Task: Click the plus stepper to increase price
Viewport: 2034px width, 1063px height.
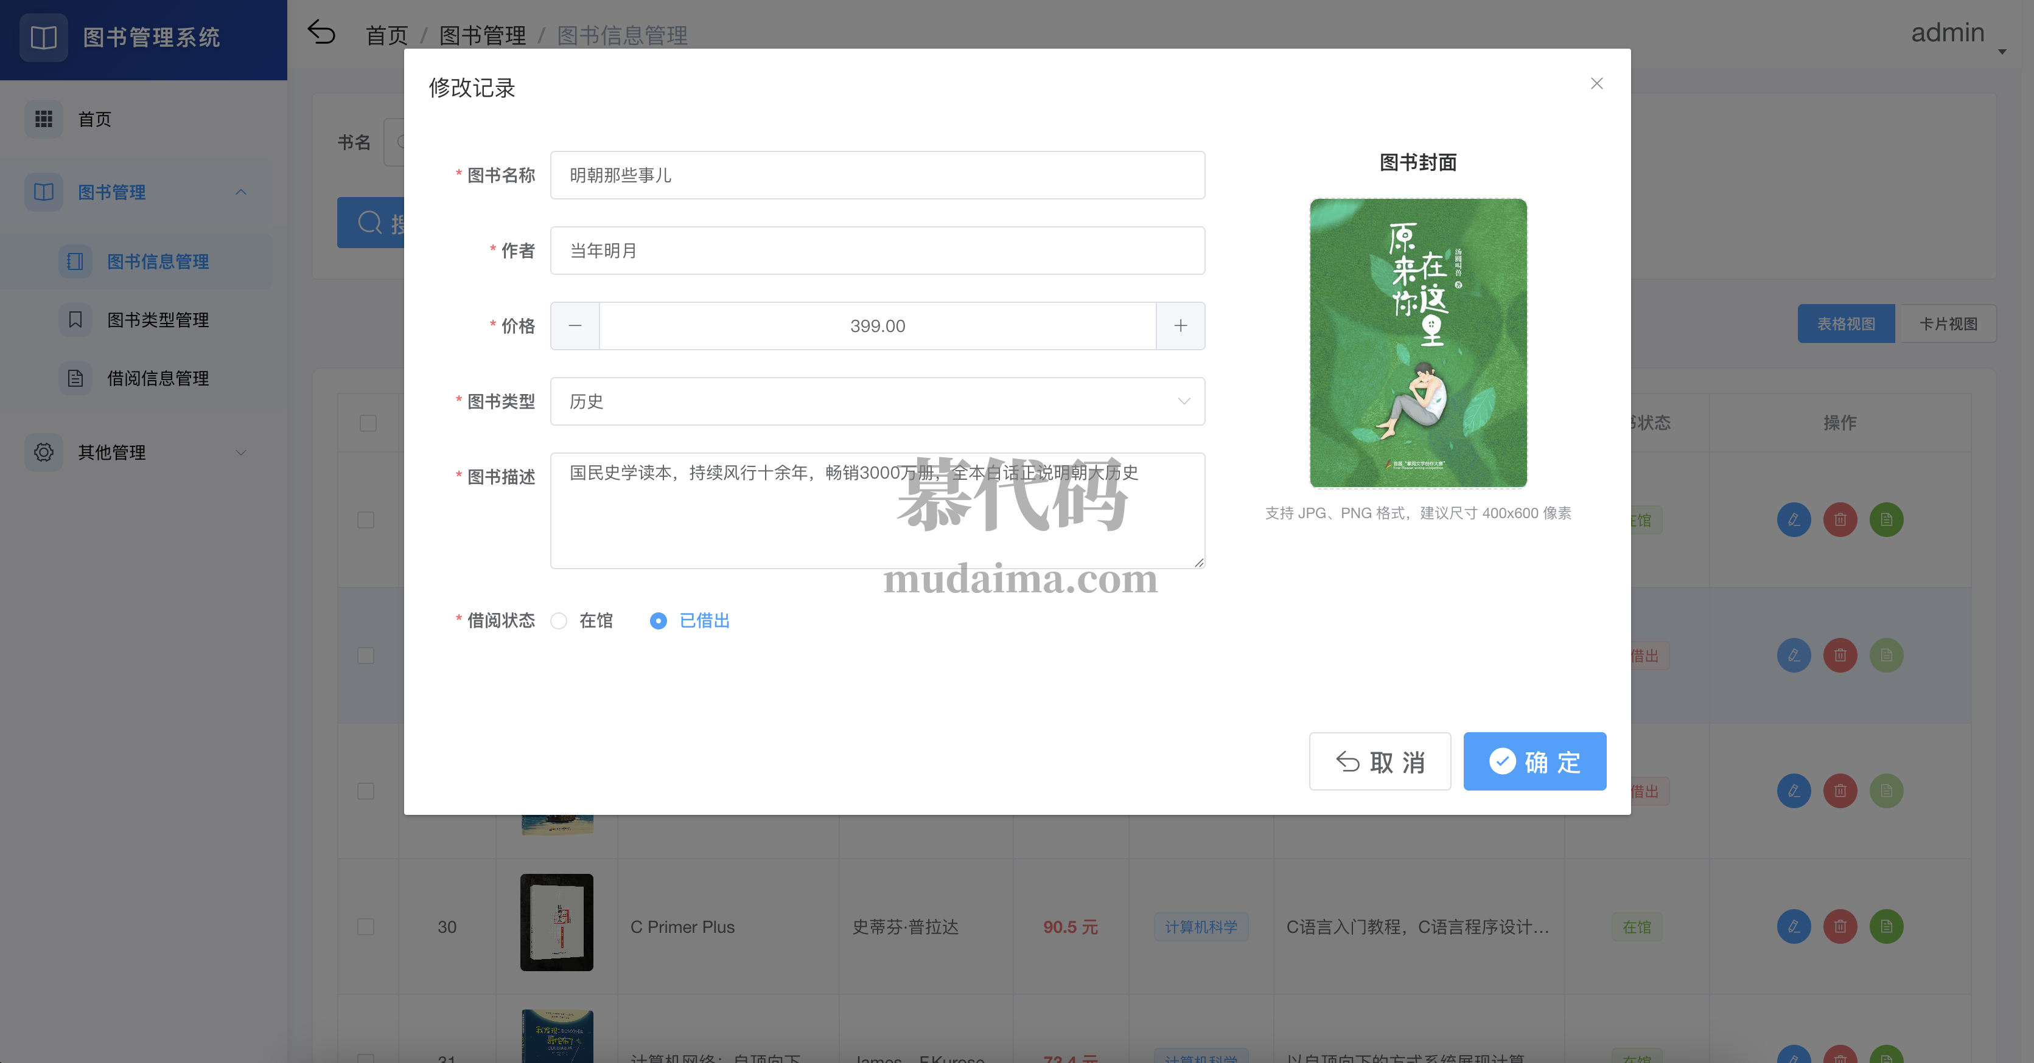Action: point(1181,325)
